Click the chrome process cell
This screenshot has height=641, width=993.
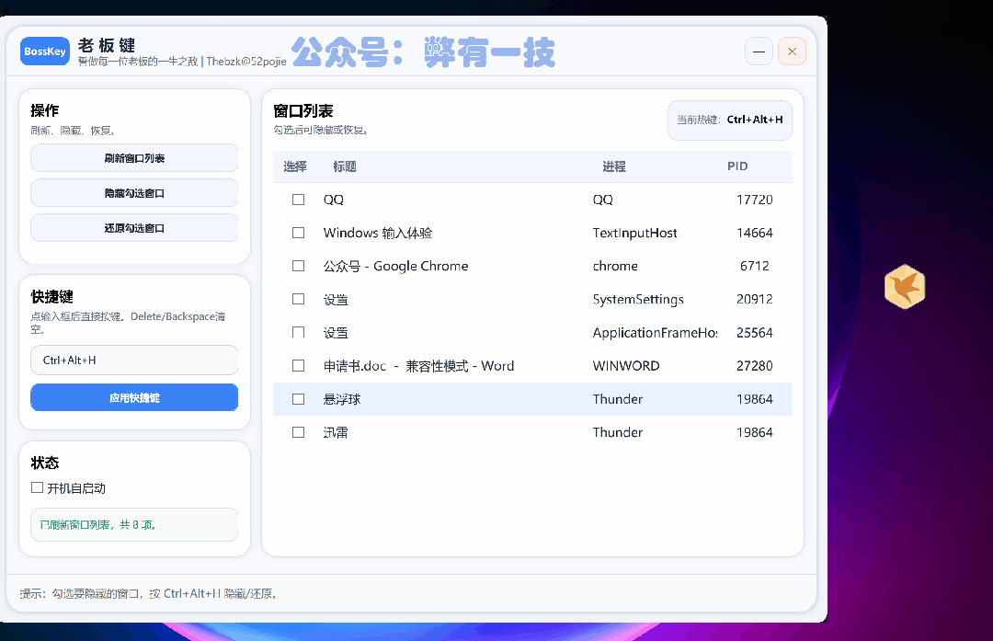pos(615,266)
